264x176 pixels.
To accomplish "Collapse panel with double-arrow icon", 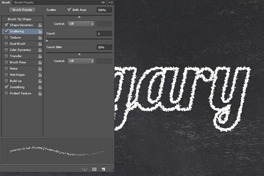I will tap(103, 2).
